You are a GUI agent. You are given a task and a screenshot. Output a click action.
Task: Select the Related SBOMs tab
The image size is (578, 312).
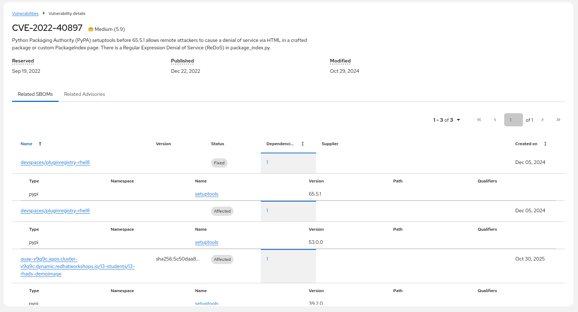(35, 94)
